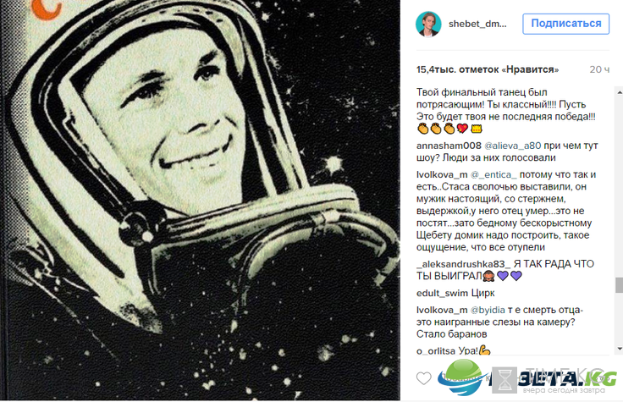Viewport: 623px width, 402px height.
Task: Open edult_swim commenter profile
Action: click(x=442, y=293)
